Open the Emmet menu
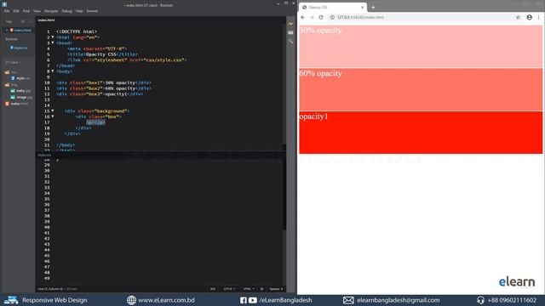The width and height of the screenshot is (545, 306). [x=92, y=11]
